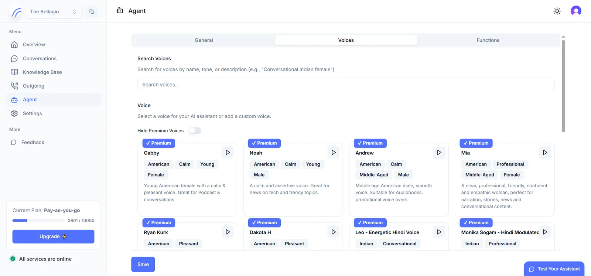The width and height of the screenshot is (591, 276).
Task: Expand The Bellagio workspace selector
Action: tap(54, 12)
